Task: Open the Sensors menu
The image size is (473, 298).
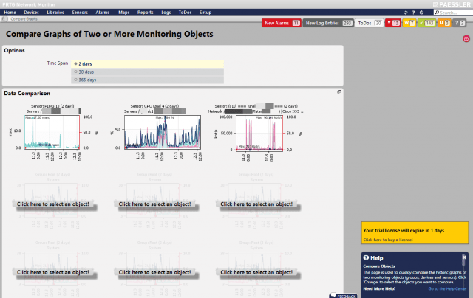Action: point(80,13)
